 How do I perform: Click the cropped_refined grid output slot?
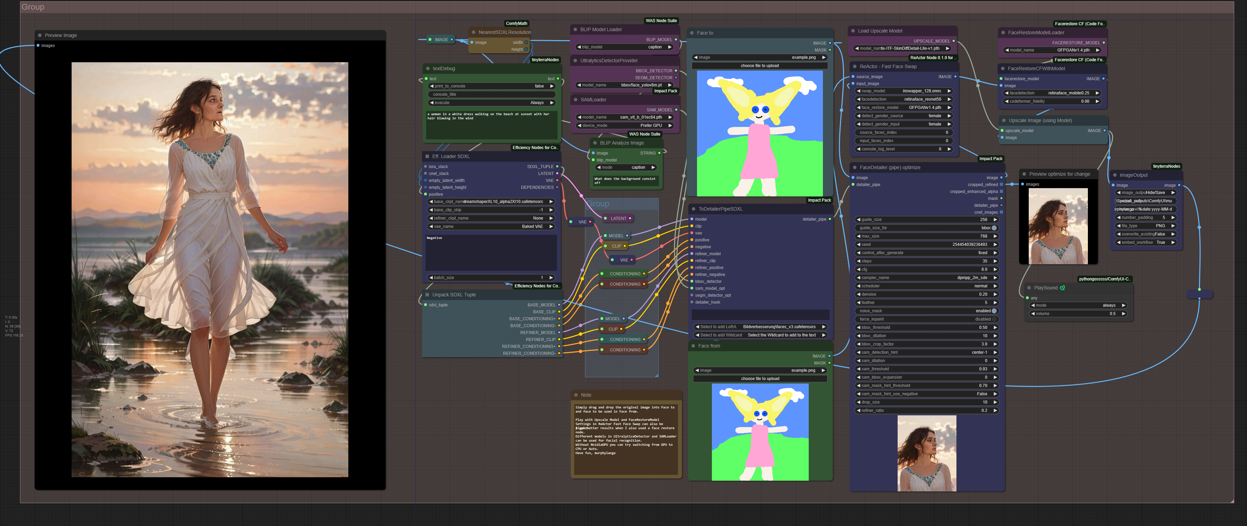[x=1001, y=184]
